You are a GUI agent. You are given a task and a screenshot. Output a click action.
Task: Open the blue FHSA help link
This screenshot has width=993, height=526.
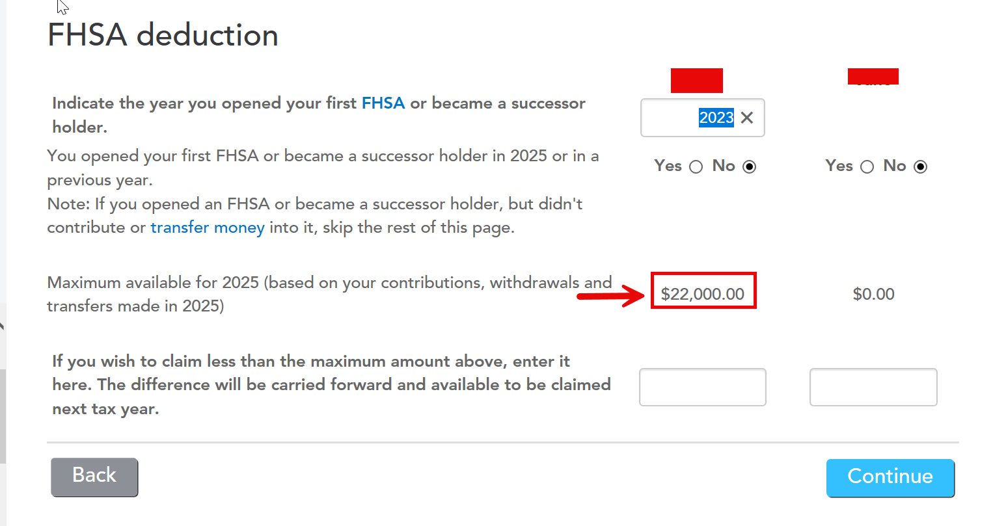(383, 103)
